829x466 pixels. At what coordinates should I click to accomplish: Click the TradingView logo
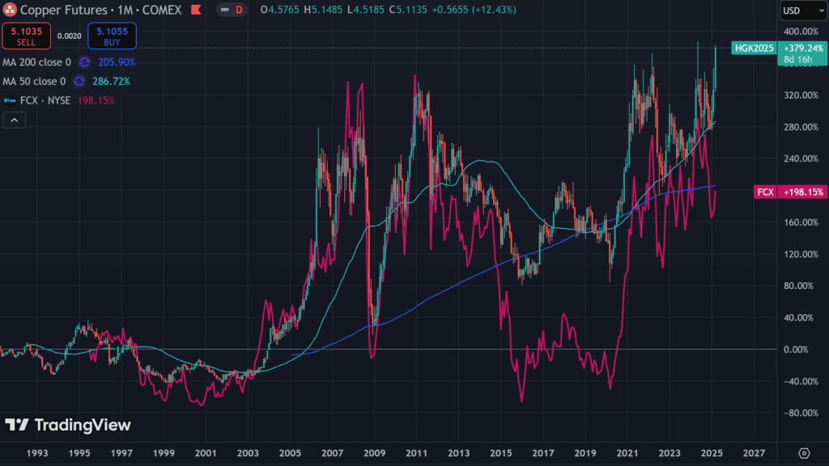click(68, 425)
